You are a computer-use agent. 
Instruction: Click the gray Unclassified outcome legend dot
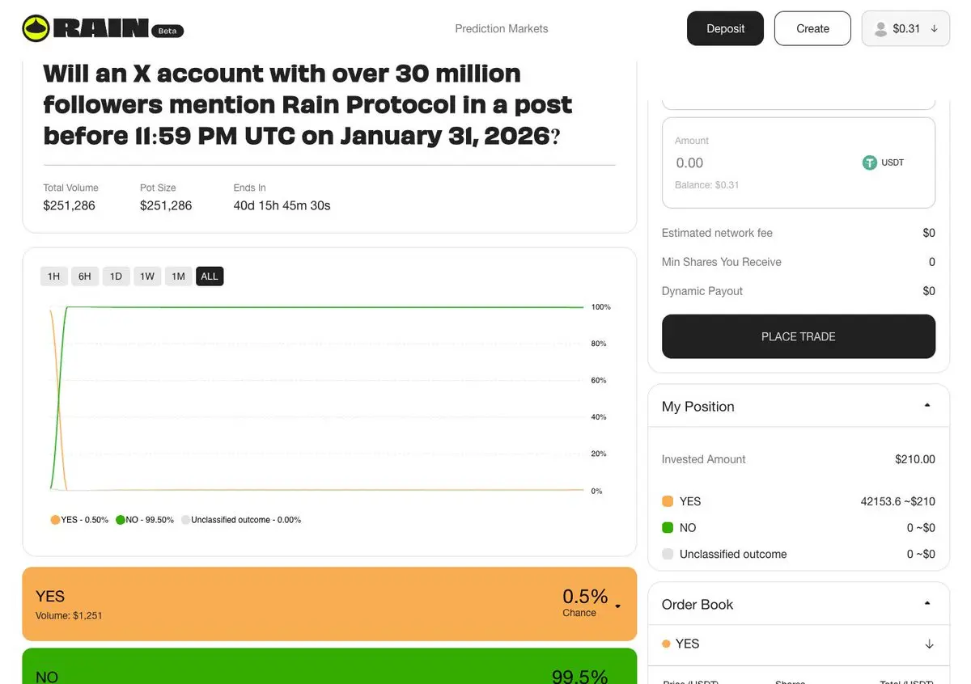185,520
